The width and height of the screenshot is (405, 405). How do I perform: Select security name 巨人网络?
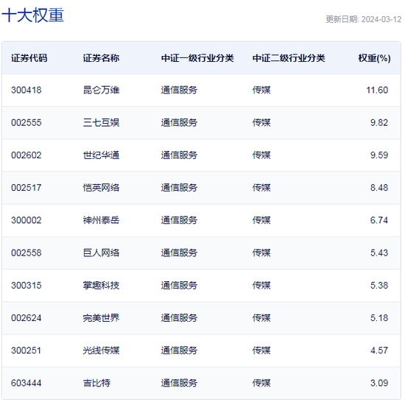[x=102, y=253]
